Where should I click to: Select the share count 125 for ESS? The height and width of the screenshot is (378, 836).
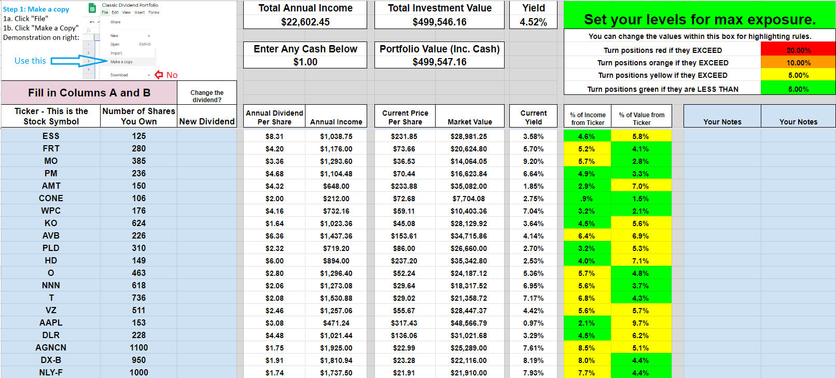tap(138, 136)
